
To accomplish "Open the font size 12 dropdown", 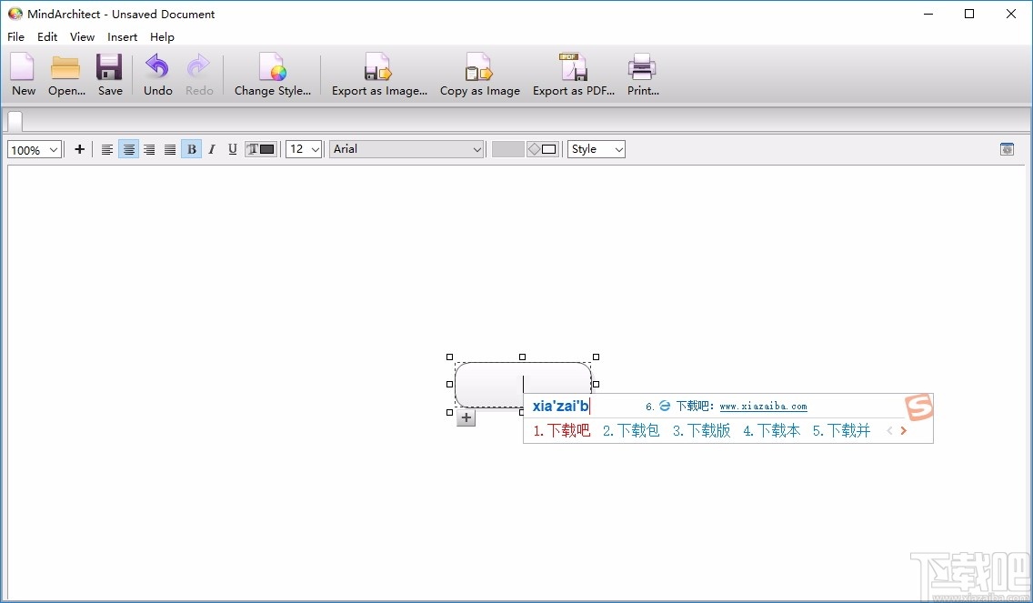I will tap(304, 149).
